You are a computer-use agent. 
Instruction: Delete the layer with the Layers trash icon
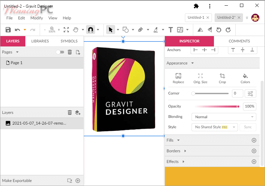pyautogui.click(x=70, y=113)
